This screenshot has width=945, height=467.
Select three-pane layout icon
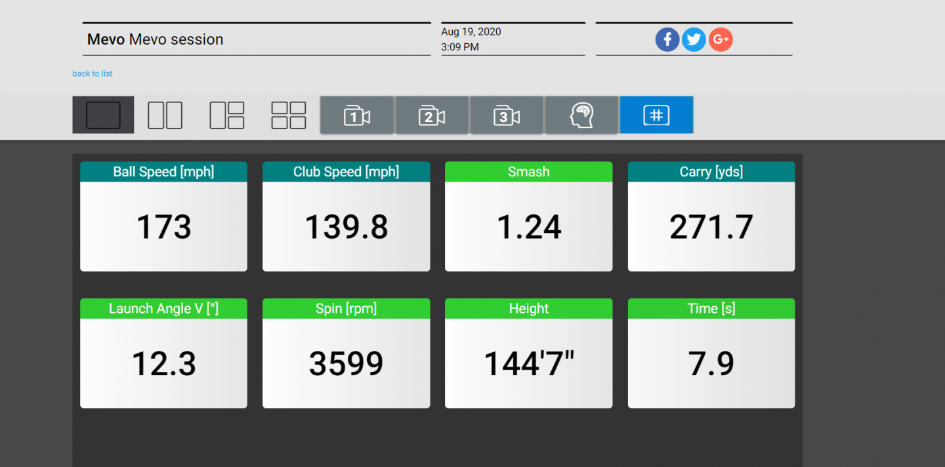click(x=227, y=115)
